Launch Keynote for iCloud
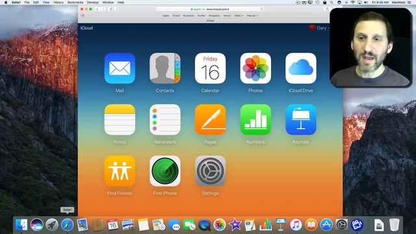This screenshot has height=234, width=416. 301,120
